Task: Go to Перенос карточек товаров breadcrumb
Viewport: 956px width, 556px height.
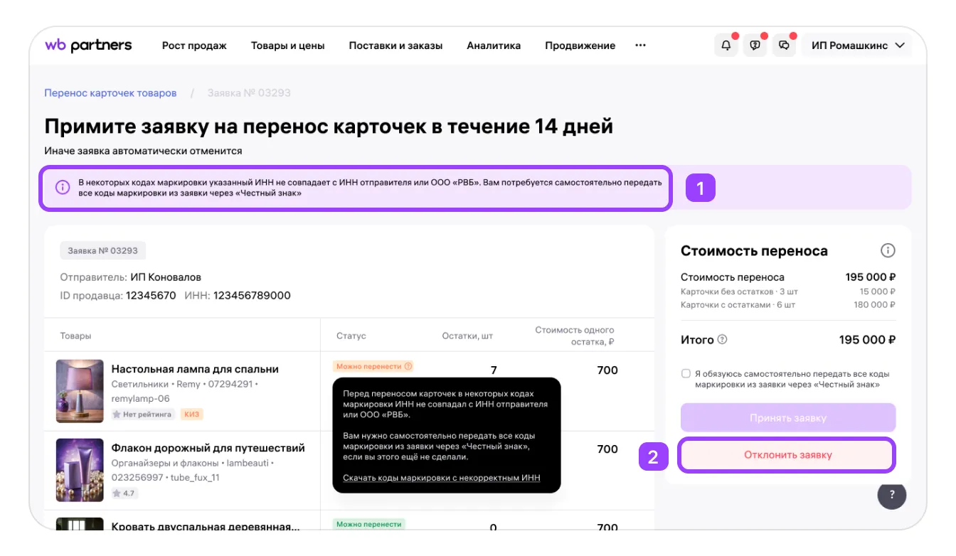Action: pos(110,93)
